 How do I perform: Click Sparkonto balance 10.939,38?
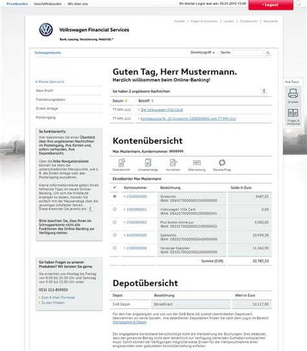click(x=260, y=235)
